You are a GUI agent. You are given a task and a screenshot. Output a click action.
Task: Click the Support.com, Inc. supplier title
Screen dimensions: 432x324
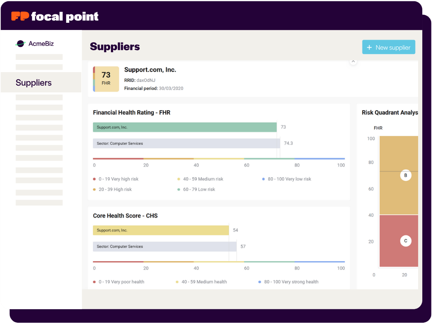[x=150, y=70]
